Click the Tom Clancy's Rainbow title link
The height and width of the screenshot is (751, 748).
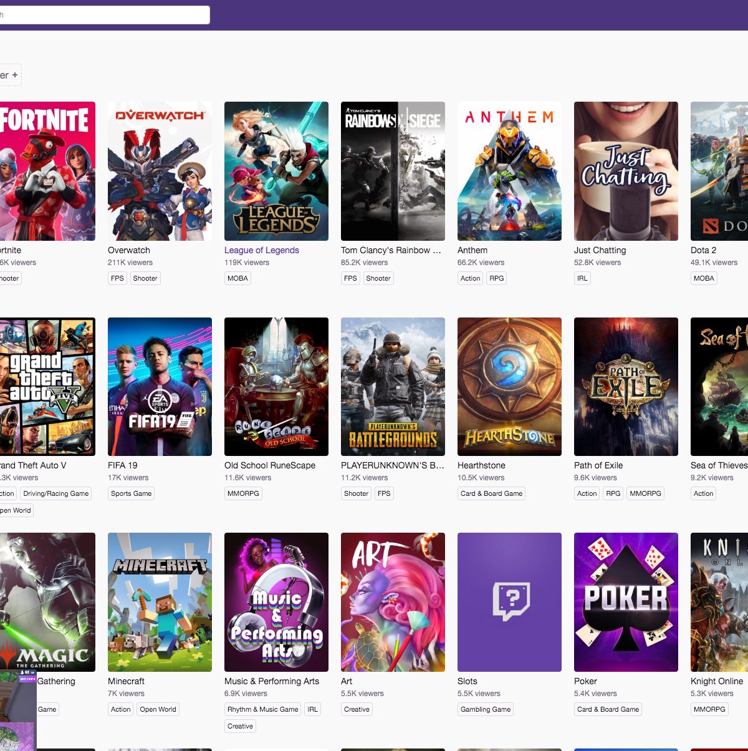click(x=391, y=250)
